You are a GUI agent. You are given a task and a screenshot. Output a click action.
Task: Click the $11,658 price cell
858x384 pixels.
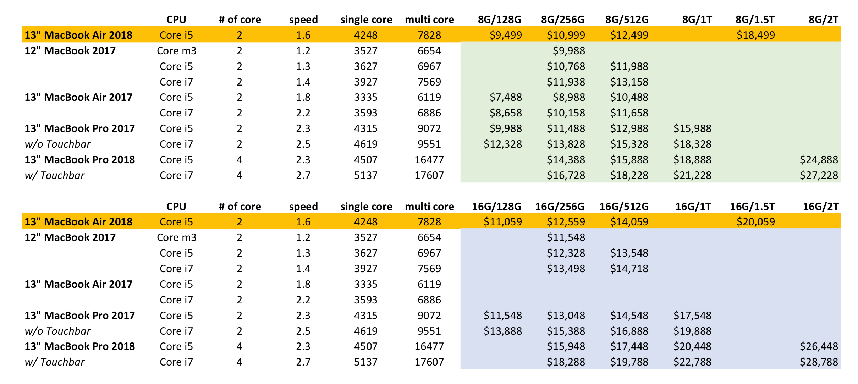tap(629, 113)
